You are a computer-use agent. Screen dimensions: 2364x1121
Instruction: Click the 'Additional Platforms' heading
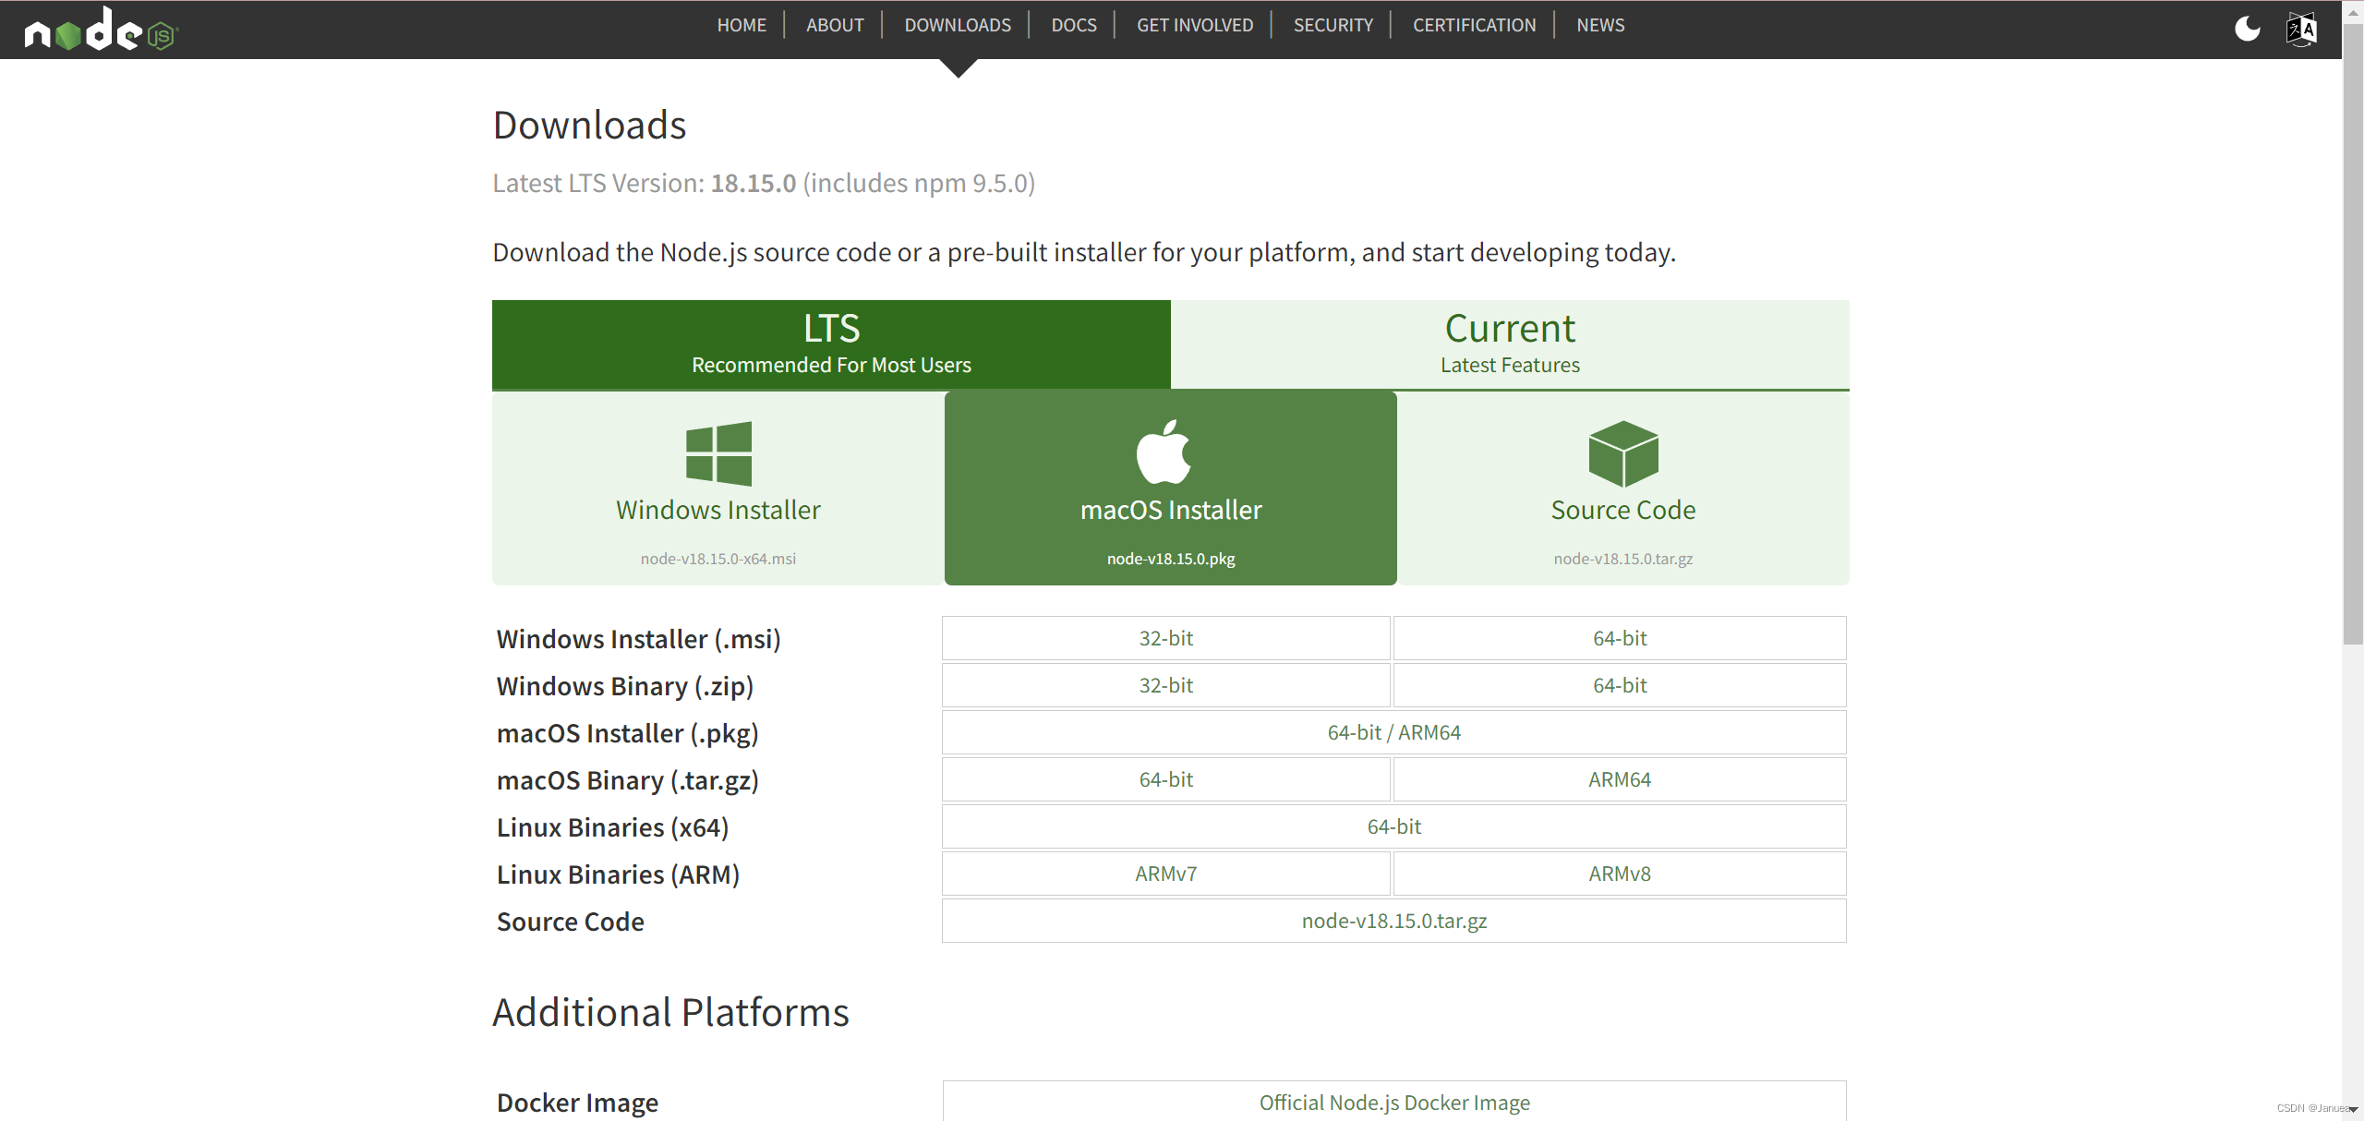(x=670, y=1012)
